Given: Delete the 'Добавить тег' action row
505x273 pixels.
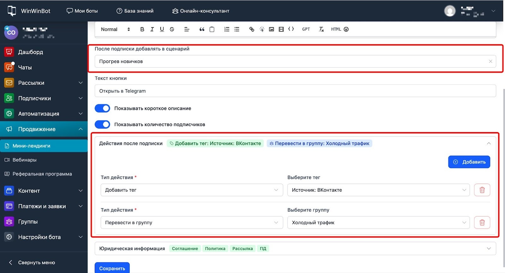Looking at the screenshot, I should pos(482,190).
